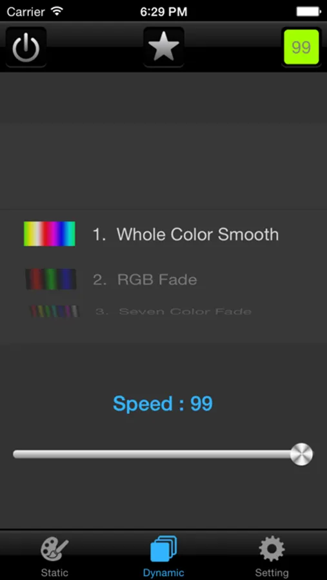
Task: Switch to the Static tab label
Action: tap(54, 573)
